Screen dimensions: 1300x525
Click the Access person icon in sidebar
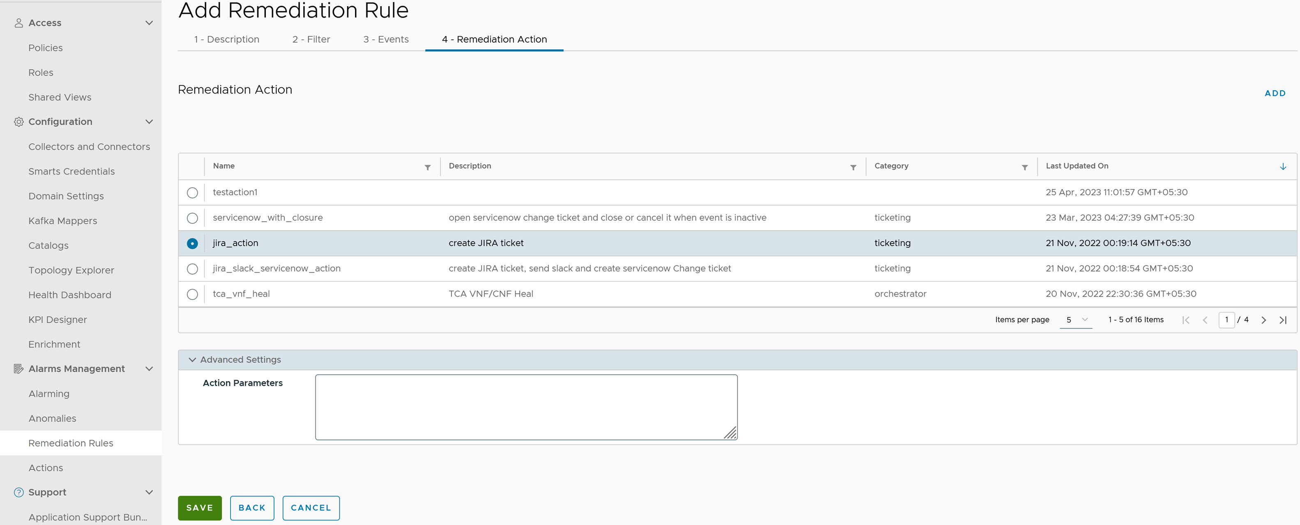[x=18, y=23]
